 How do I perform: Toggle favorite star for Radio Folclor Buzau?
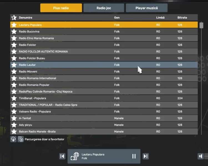[14, 58]
